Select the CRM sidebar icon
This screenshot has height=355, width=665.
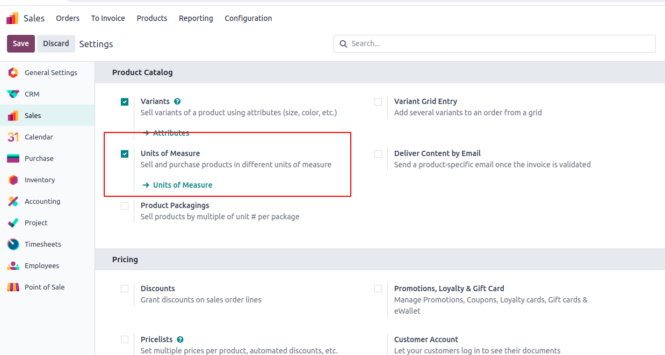coord(13,94)
